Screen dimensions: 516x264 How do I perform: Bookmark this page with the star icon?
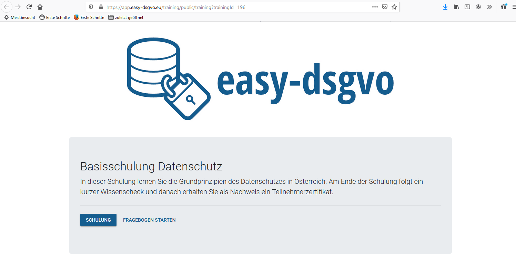394,7
